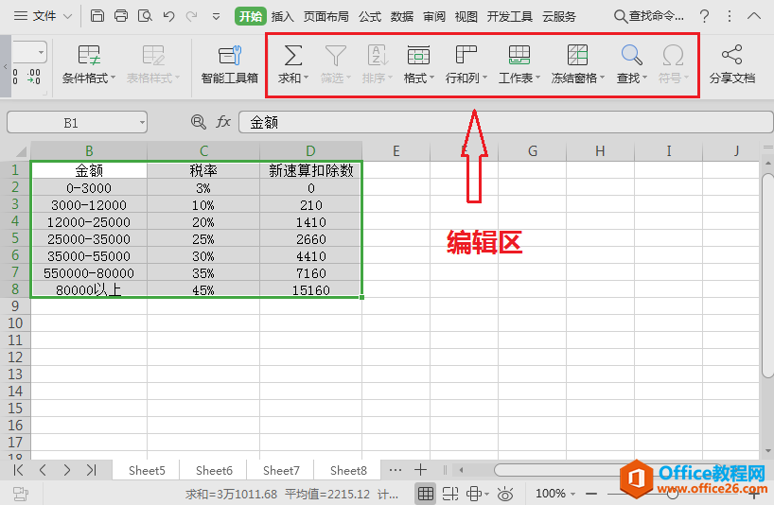Click the 查找 magnifier icon
This screenshot has height=505, width=774.
[x=631, y=55]
